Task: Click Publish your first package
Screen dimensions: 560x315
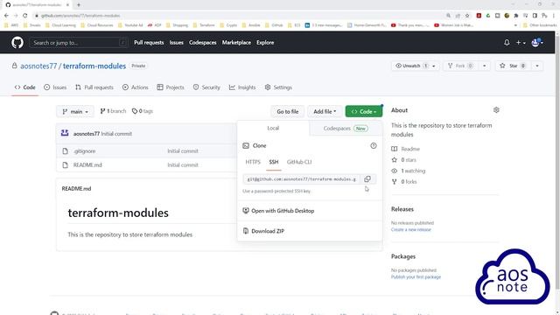Action: (416, 277)
